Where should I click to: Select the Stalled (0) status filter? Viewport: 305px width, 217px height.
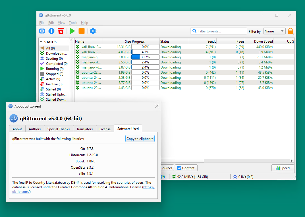[x=54, y=89]
